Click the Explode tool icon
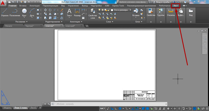This screenshot has width=209, height=111. [x=62, y=14]
